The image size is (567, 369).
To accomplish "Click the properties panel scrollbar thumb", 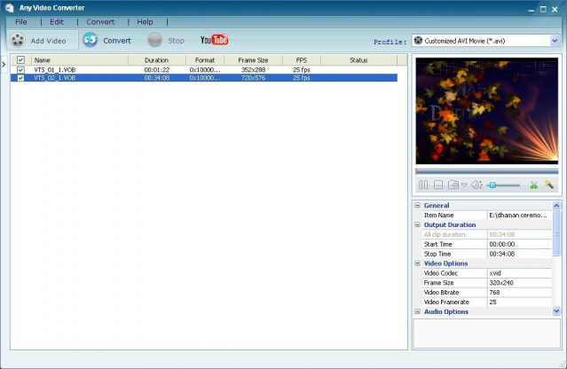I will tap(556, 233).
